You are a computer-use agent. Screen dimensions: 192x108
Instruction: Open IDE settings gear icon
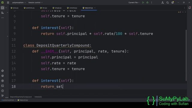(172, 2)
